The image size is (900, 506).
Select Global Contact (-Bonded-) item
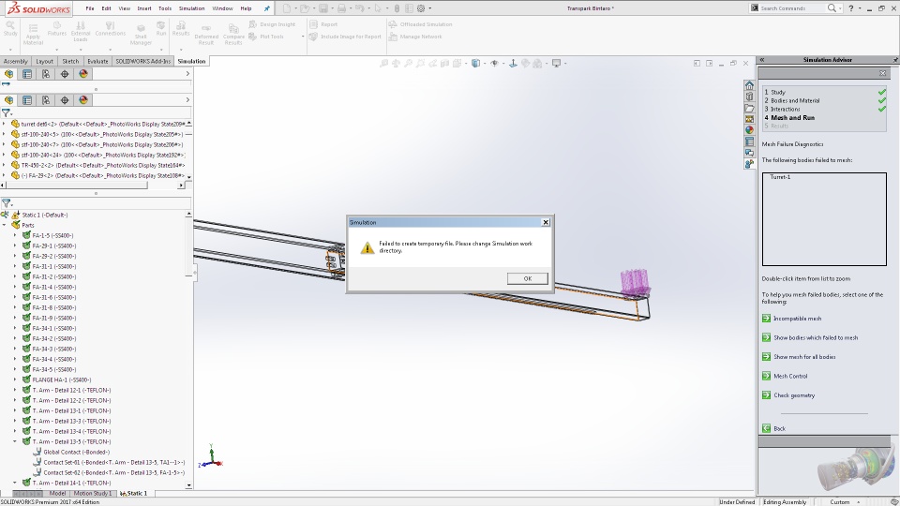point(76,452)
